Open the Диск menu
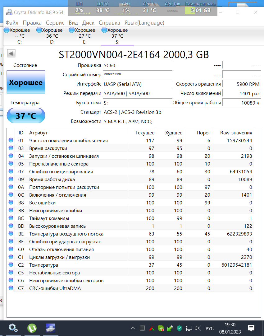This screenshot has width=264, height=336. pos(88,23)
